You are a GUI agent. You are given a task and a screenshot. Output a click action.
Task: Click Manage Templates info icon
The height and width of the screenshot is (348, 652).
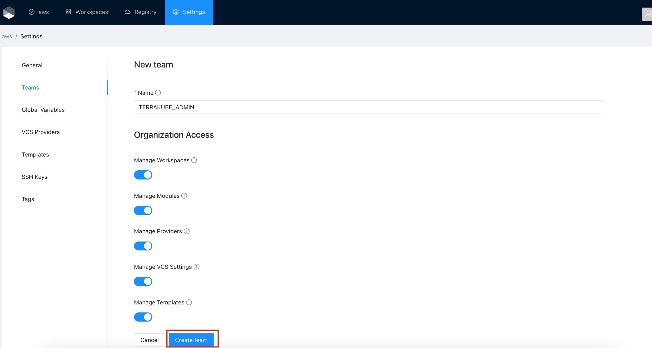[189, 302]
